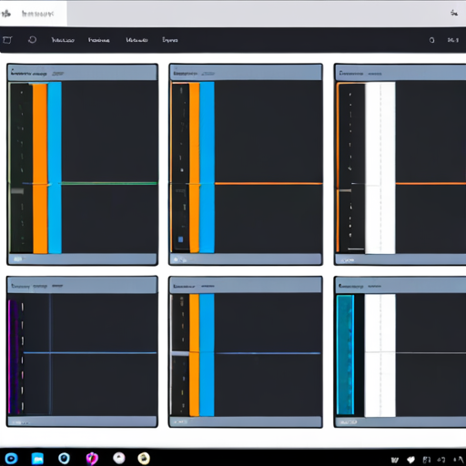Click the circular refresh arrow in dark toolbar
Image resolution: width=466 pixels, height=466 pixels.
tap(33, 40)
